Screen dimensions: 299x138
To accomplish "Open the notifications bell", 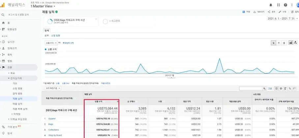I will point(271,5).
